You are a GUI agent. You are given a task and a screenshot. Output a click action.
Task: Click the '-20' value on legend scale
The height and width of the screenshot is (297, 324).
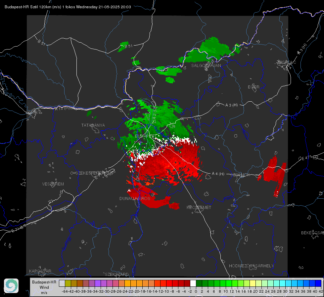[136, 291]
